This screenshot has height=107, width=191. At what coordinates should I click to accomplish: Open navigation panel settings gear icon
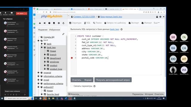59,23
